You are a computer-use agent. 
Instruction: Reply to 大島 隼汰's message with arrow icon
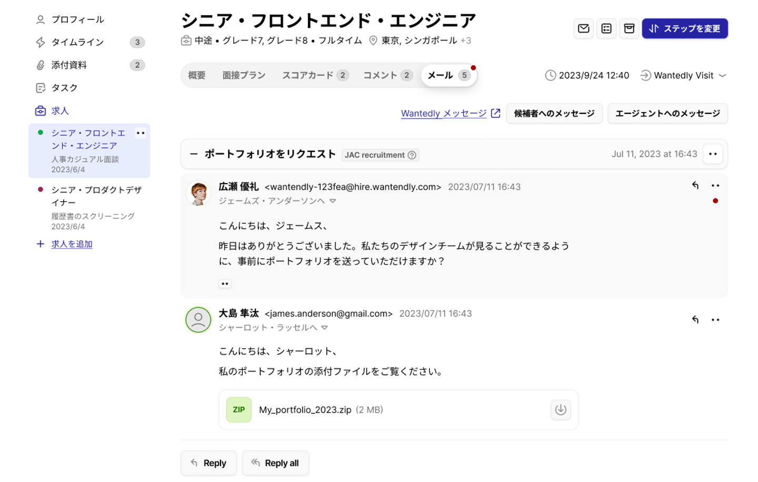pos(695,319)
